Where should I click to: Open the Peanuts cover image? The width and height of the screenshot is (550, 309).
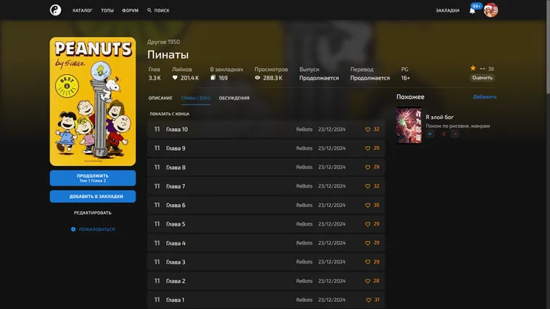(93, 102)
